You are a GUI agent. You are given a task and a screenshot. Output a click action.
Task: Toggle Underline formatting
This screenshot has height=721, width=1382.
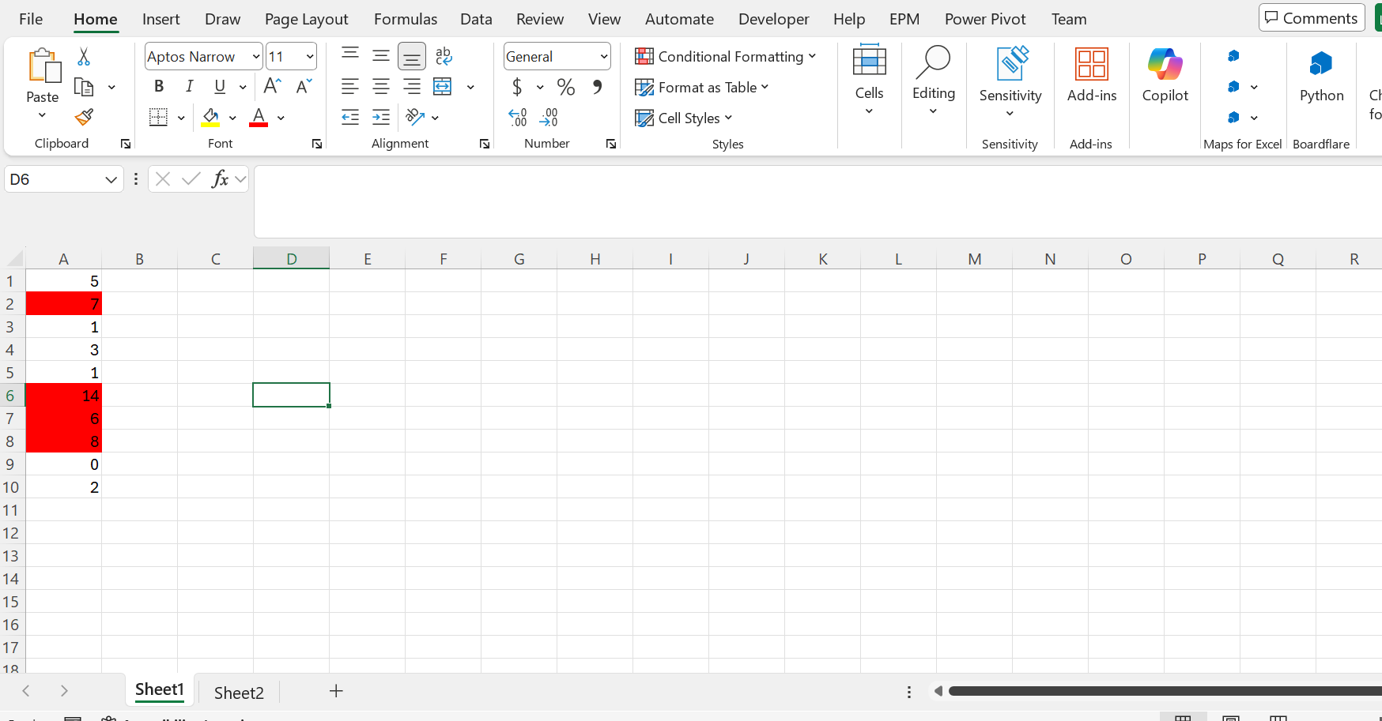tap(220, 86)
